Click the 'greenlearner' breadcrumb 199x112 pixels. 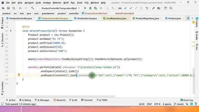pos(48,13)
